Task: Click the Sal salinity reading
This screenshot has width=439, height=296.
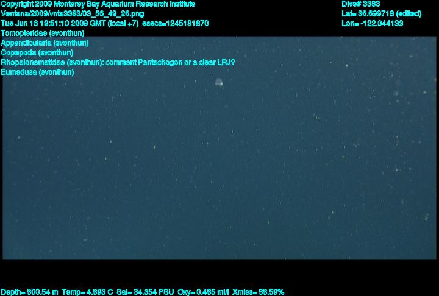Action: [x=145, y=292]
